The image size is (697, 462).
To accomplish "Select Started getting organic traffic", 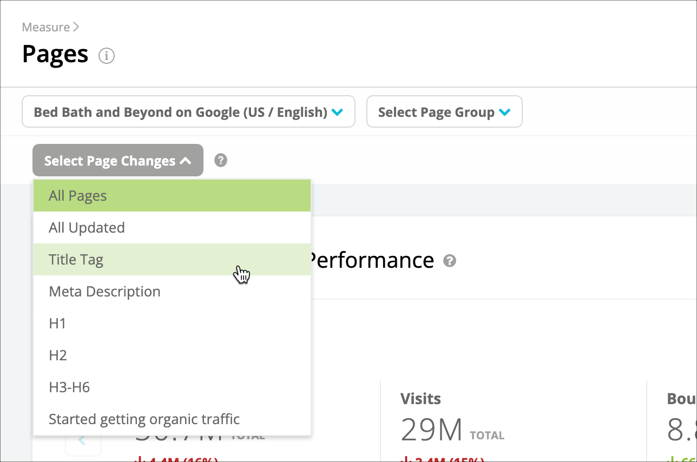I will (x=172, y=419).
